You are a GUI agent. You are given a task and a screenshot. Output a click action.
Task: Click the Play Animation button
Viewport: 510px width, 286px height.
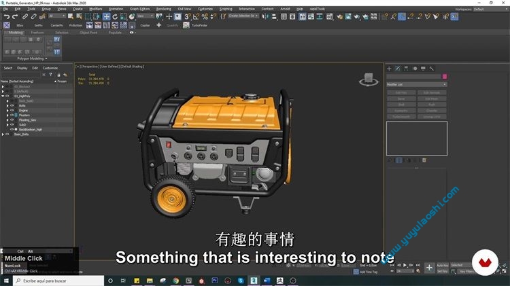[x=405, y=265]
